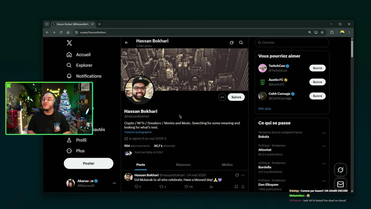This screenshot has width=371, height=209.
Task: Bookmark page with the star icon
Action: coord(322,32)
